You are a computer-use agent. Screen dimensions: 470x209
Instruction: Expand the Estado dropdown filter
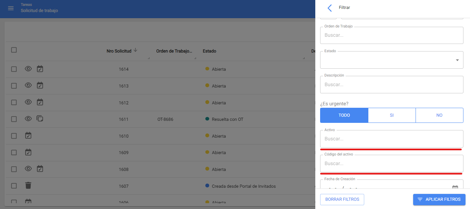point(457,60)
